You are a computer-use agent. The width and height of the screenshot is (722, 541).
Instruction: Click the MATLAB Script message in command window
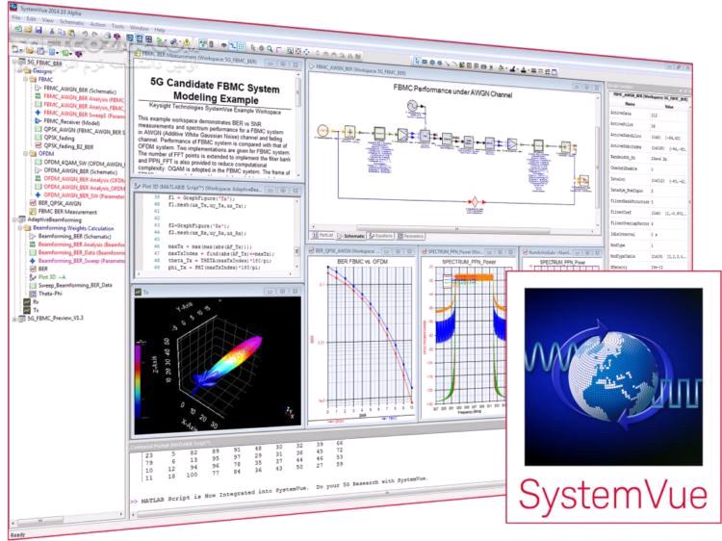click(x=283, y=490)
